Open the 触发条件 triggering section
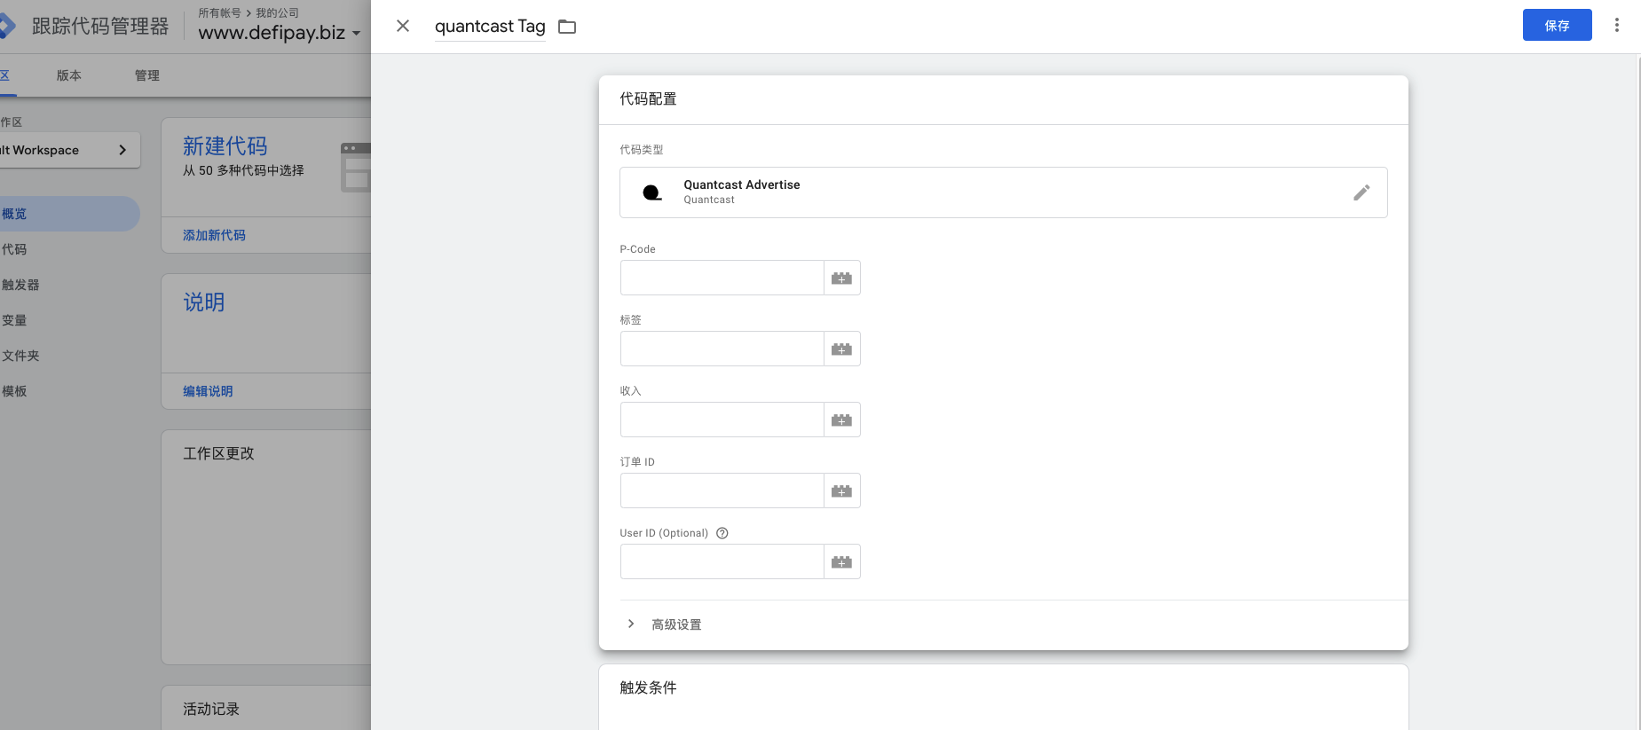The image size is (1641, 730). tap(1003, 697)
